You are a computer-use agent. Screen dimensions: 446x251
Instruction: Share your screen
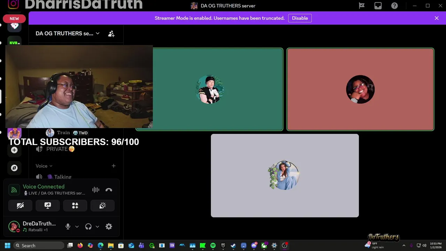click(48, 206)
